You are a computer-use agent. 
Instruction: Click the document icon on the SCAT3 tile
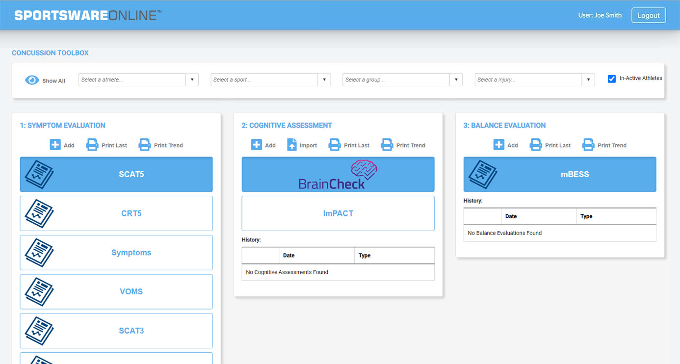pos(39,331)
